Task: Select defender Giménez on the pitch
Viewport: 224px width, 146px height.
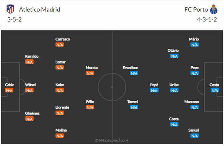Action: [32, 113]
